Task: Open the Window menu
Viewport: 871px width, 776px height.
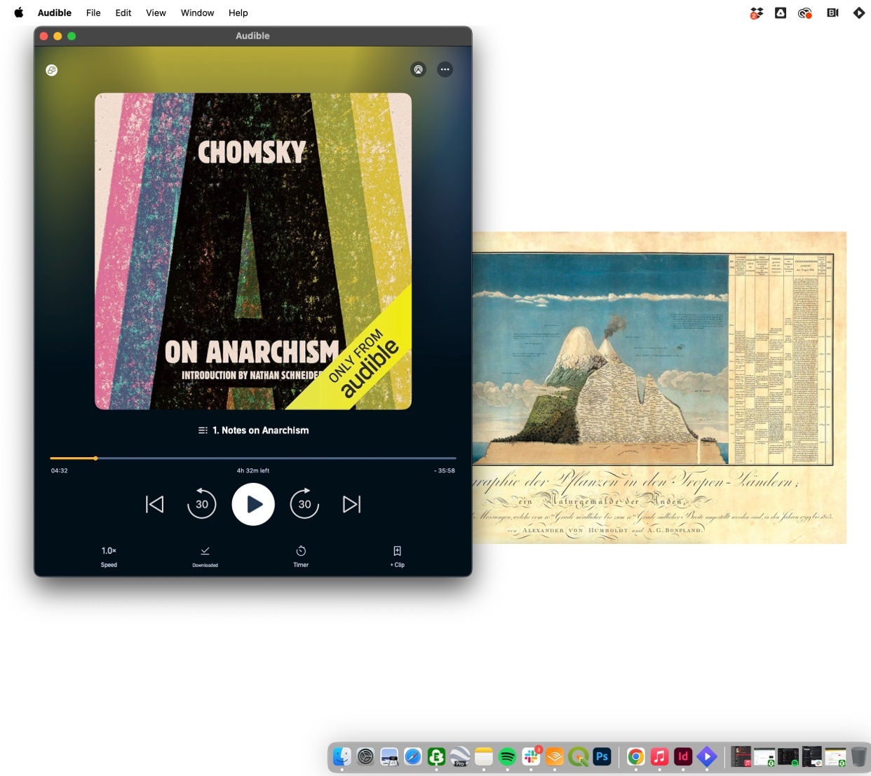Action: click(x=197, y=13)
